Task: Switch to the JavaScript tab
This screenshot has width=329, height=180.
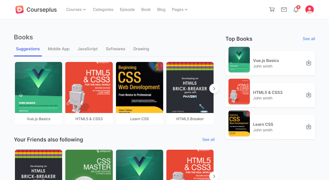Action: coord(87,49)
